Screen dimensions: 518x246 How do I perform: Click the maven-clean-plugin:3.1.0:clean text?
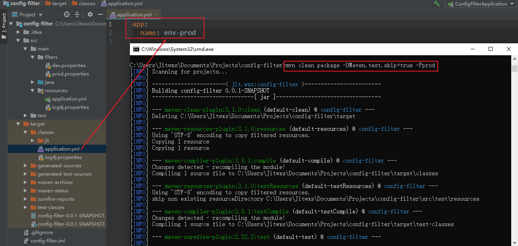(213, 110)
